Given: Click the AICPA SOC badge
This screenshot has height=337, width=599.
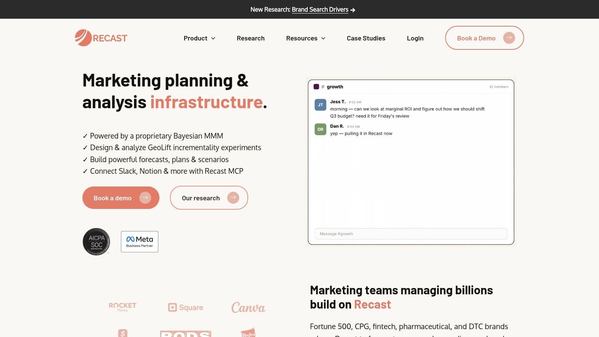Looking at the screenshot, I should coord(97,242).
